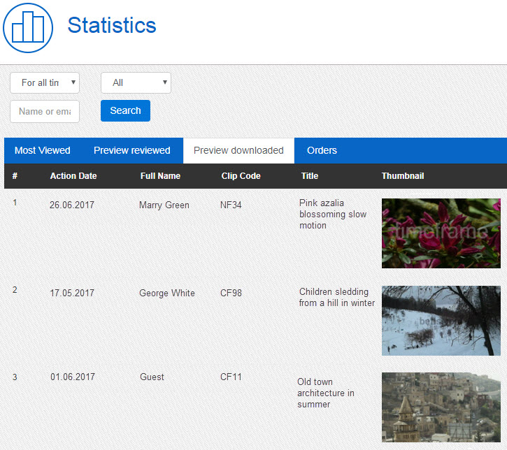This screenshot has width=507, height=450.
Task: Click the Title column header
Action: (310, 176)
